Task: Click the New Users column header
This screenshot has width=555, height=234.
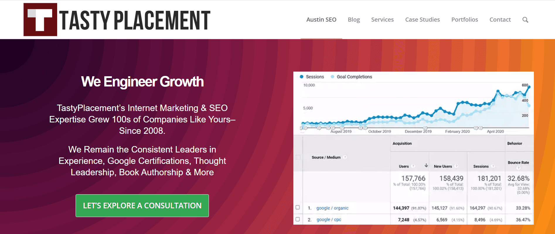Action: point(443,166)
